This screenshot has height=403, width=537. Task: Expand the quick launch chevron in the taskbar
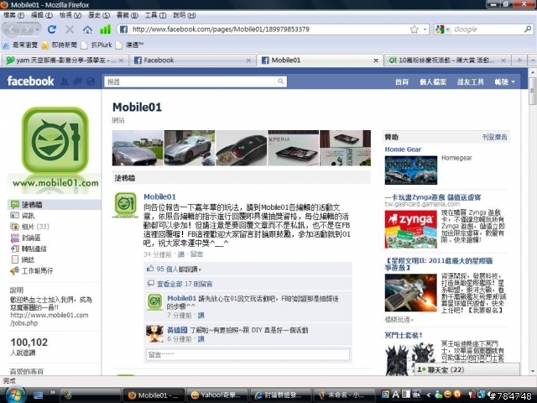pos(53,392)
